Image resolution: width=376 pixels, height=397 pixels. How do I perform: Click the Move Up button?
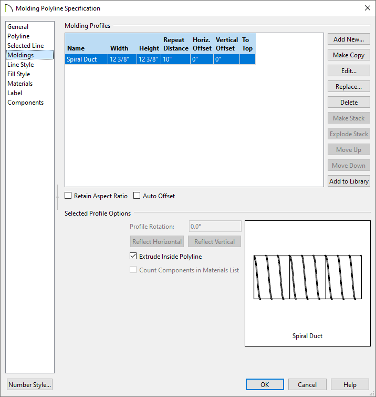349,150
